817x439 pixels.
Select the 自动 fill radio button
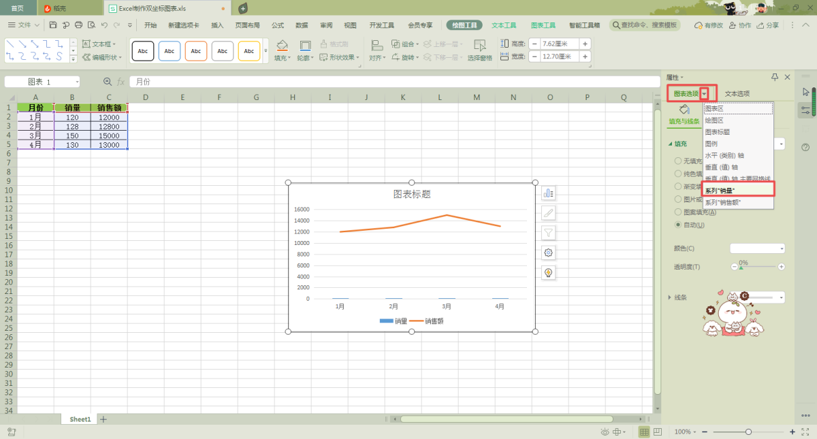coord(678,225)
